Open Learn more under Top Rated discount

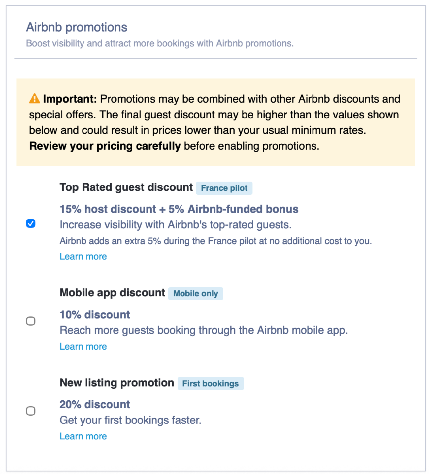(x=83, y=256)
